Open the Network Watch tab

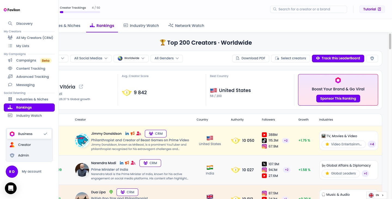pos(186,26)
